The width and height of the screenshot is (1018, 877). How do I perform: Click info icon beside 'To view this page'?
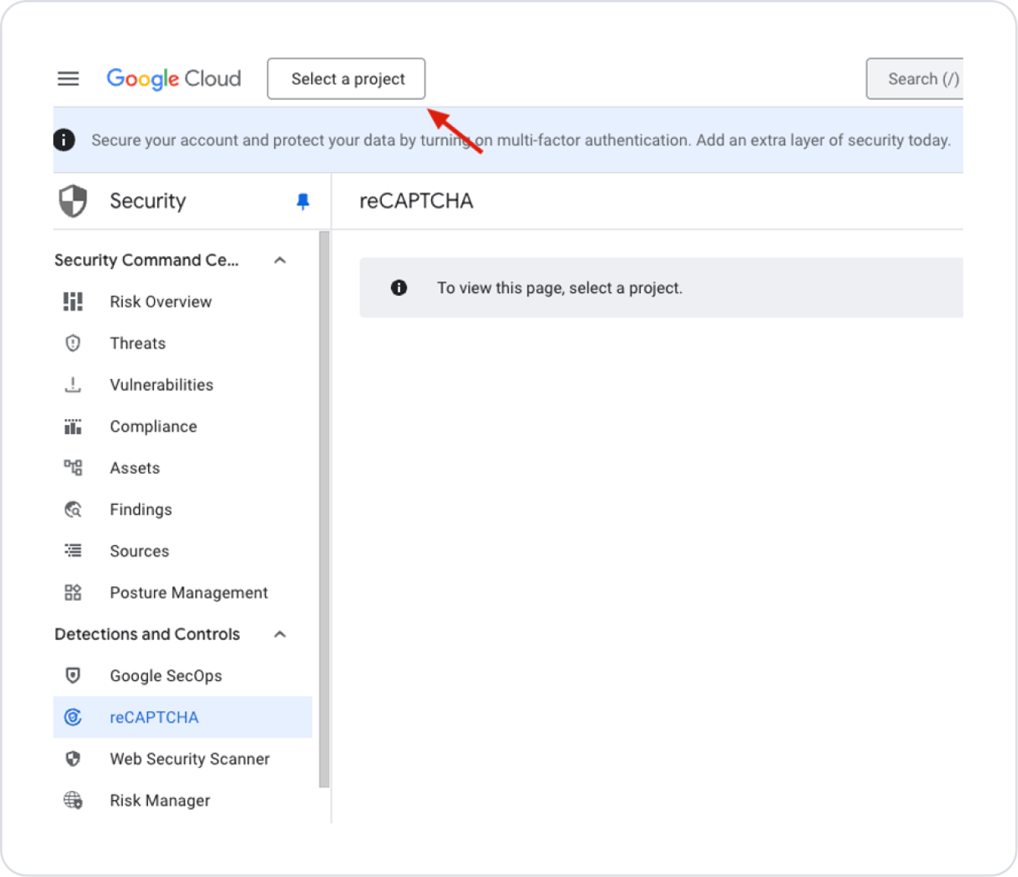tap(399, 288)
